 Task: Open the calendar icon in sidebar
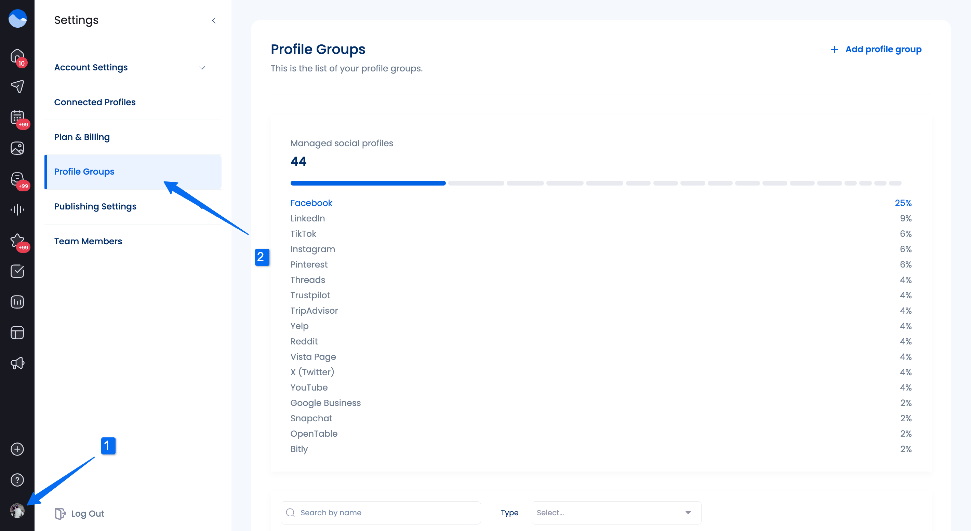coord(17,118)
